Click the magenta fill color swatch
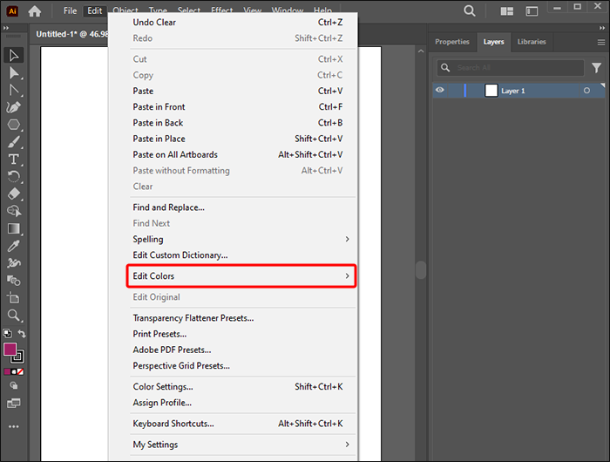The width and height of the screenshot is (610, 462). pyautogui.click(x=10, y=349)
